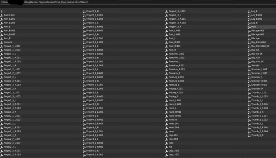Viewport: 276px width, 158px height.
Task: Click icon beside Finger3_1_L
Action: (x=84, y=46)
